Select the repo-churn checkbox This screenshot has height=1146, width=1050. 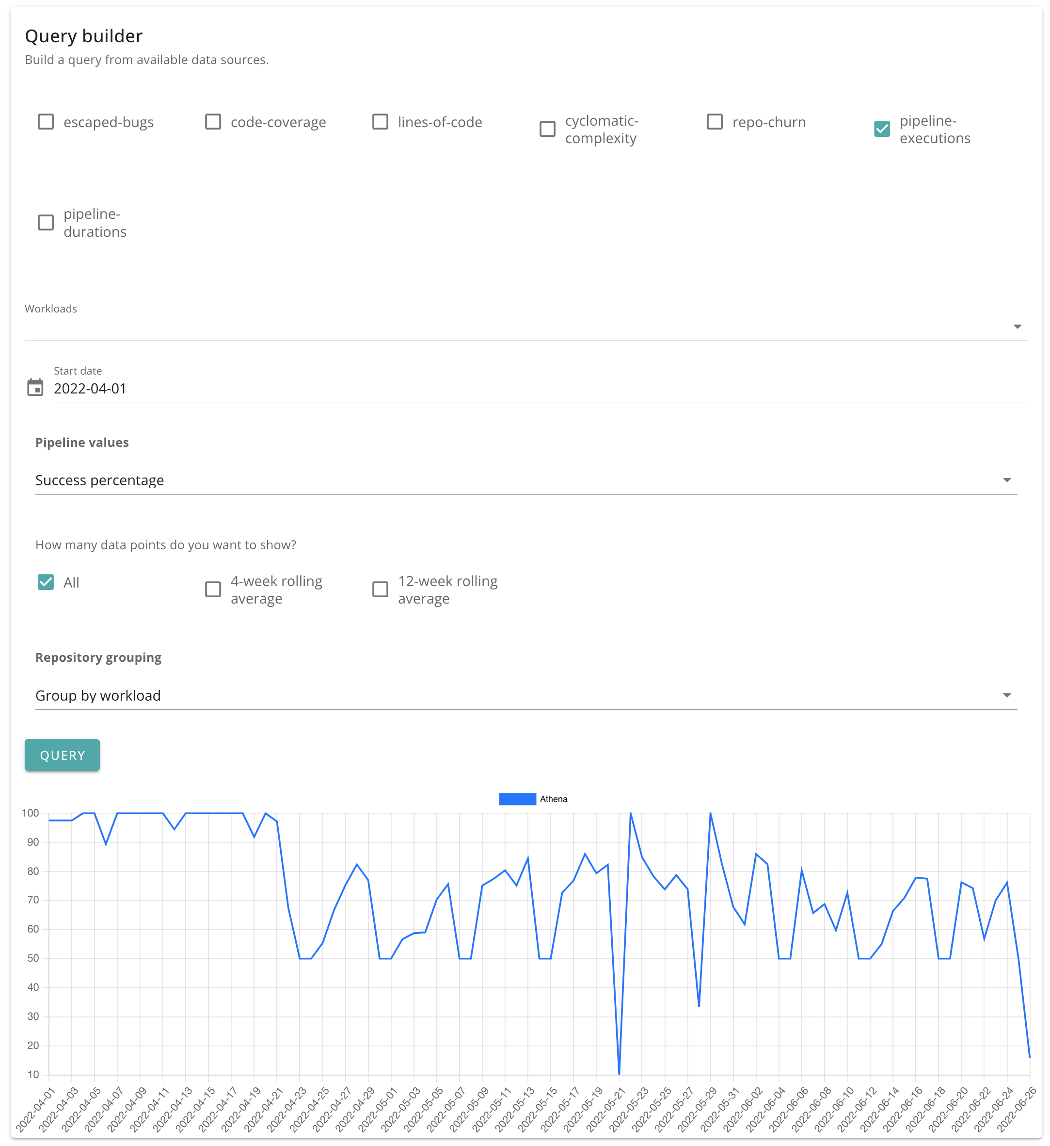715,122
